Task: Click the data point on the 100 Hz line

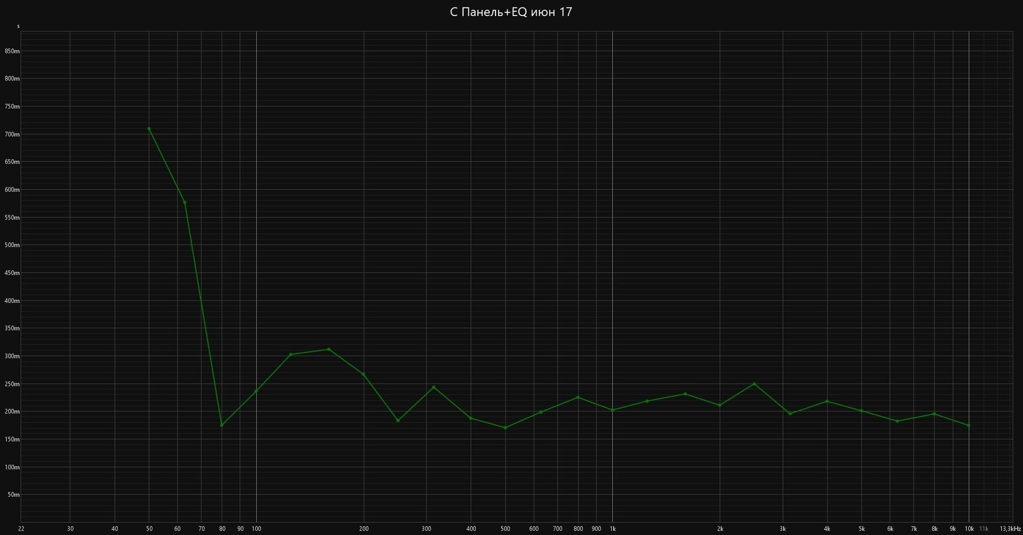Action: point(256,391)
